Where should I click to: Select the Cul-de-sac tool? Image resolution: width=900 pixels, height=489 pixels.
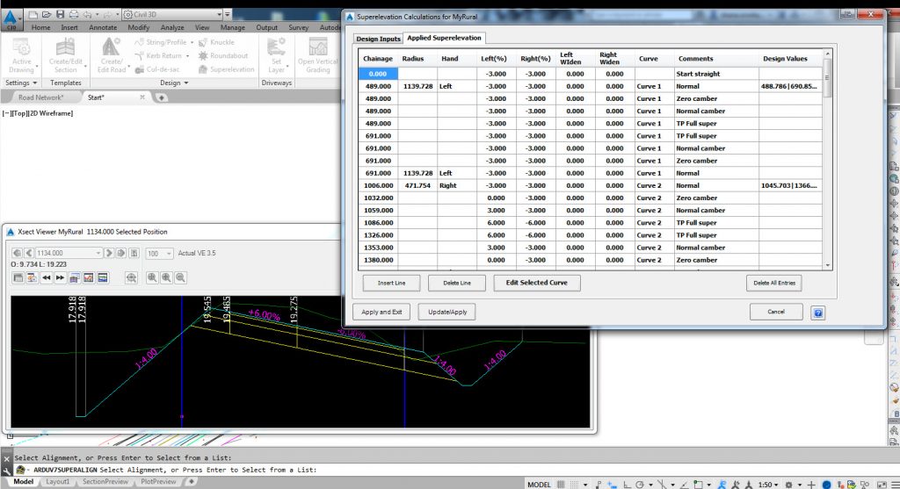(157, 69)
